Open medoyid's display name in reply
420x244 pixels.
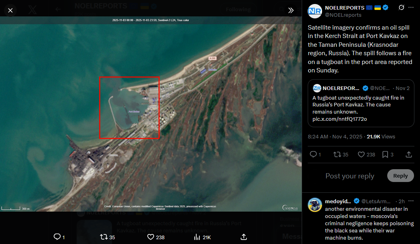point(338,201)
